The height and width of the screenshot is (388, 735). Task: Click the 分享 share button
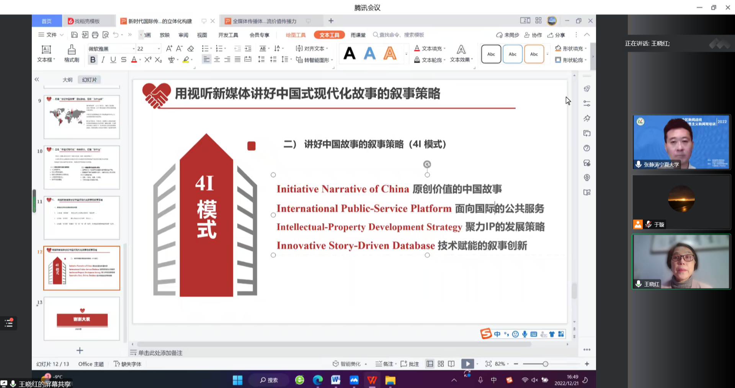tap(556, 35)
